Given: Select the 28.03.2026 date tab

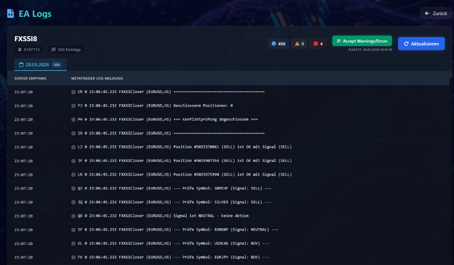Looking at the screenshot, I should coord(40,64).
